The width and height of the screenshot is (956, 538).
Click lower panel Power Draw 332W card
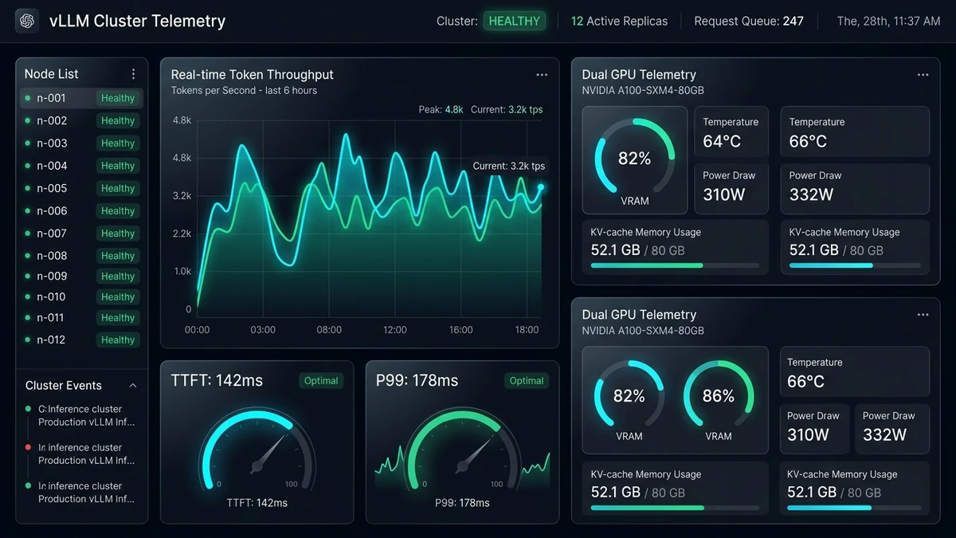[x=892, y=428]
